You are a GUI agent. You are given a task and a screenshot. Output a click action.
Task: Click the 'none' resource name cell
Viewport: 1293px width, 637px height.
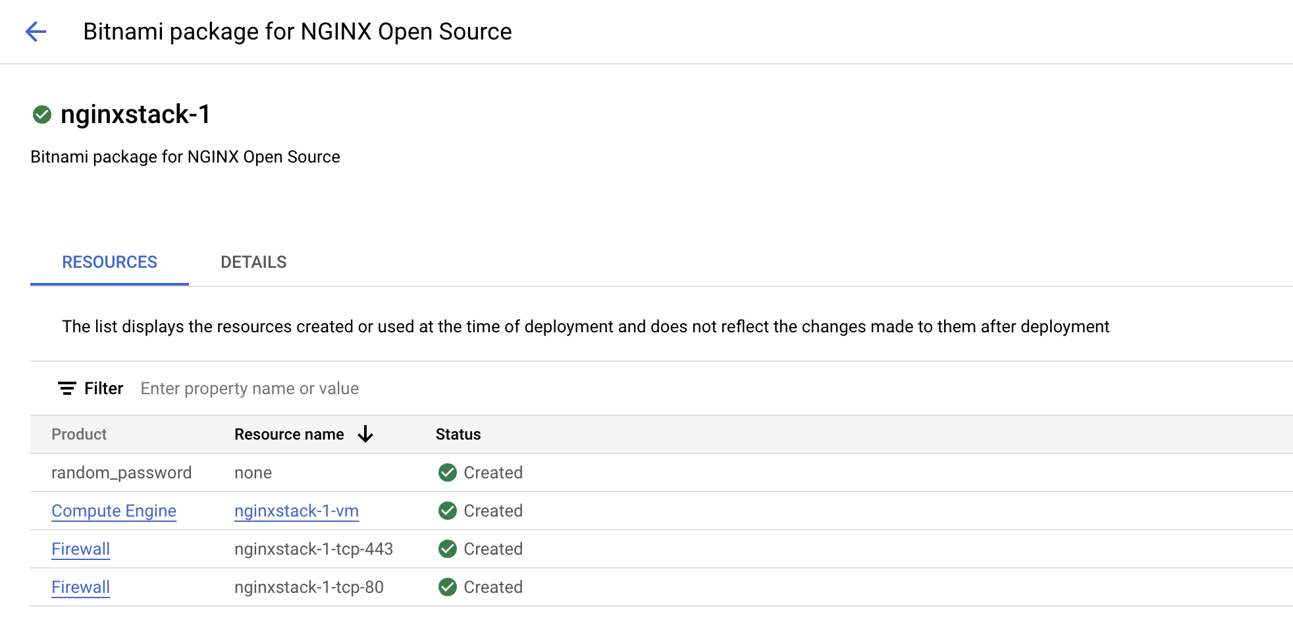(x=253, y=472)
